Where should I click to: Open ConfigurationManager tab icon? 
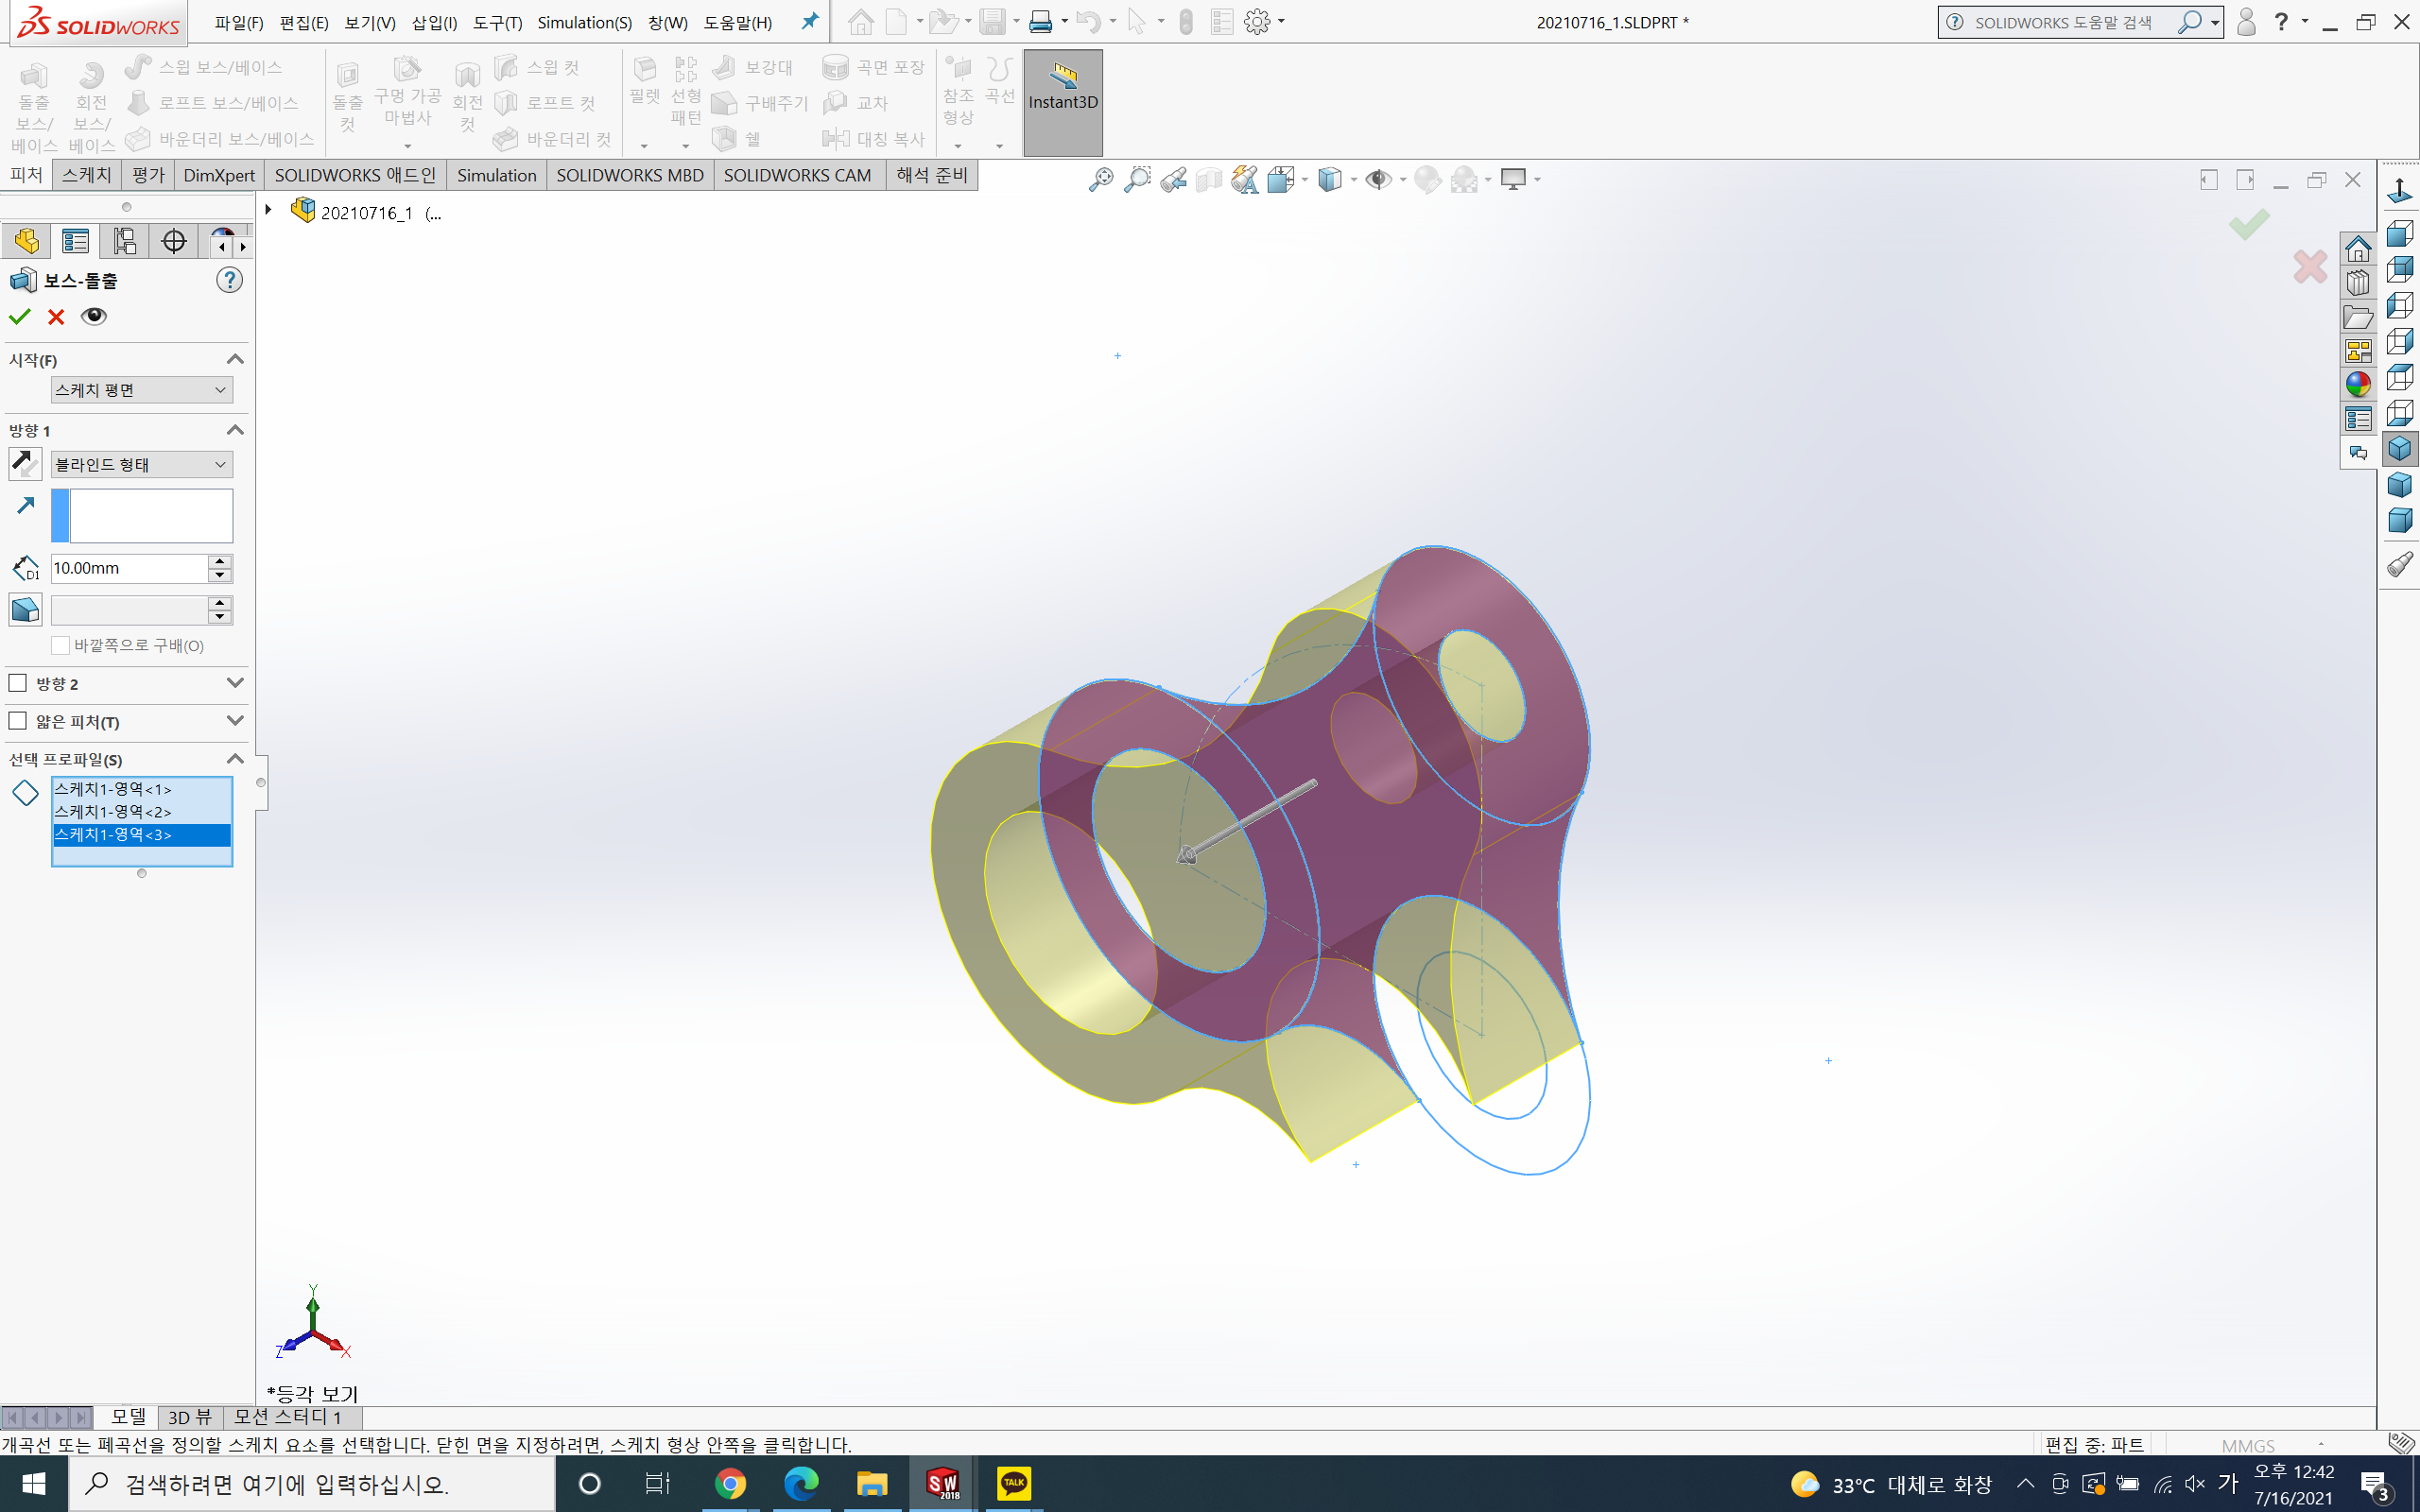point(124,241)
